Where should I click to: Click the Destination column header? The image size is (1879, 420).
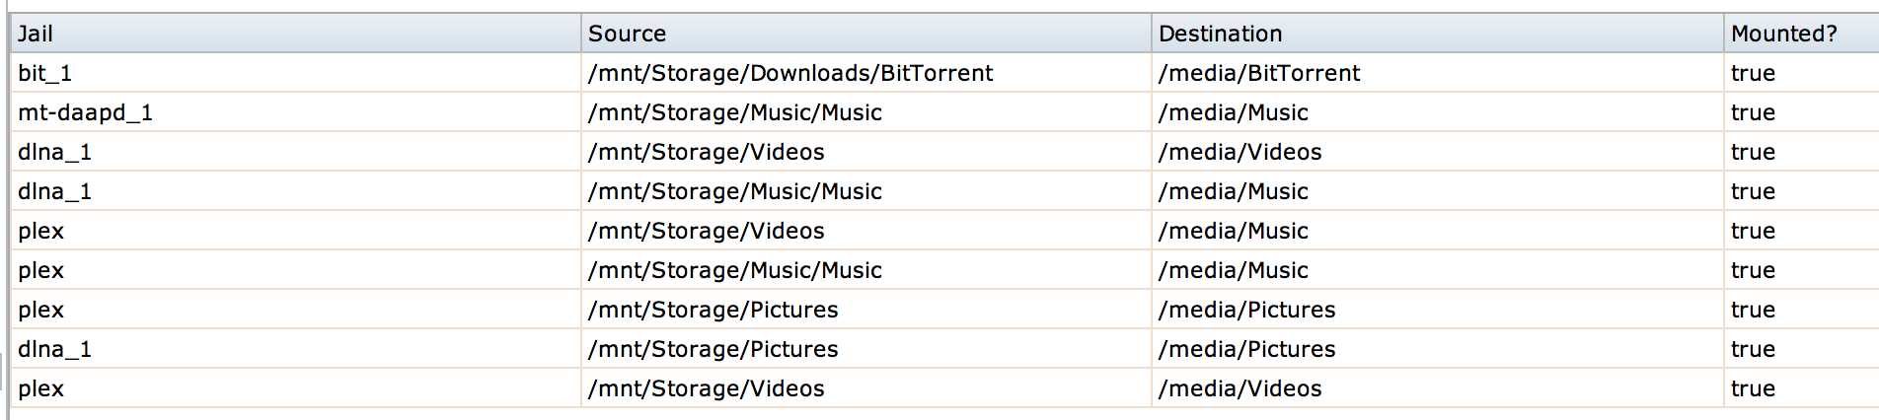tap(1220, 34)
